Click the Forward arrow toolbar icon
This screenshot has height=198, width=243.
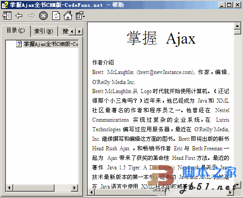pyautogui.click(x=31, y=15)
